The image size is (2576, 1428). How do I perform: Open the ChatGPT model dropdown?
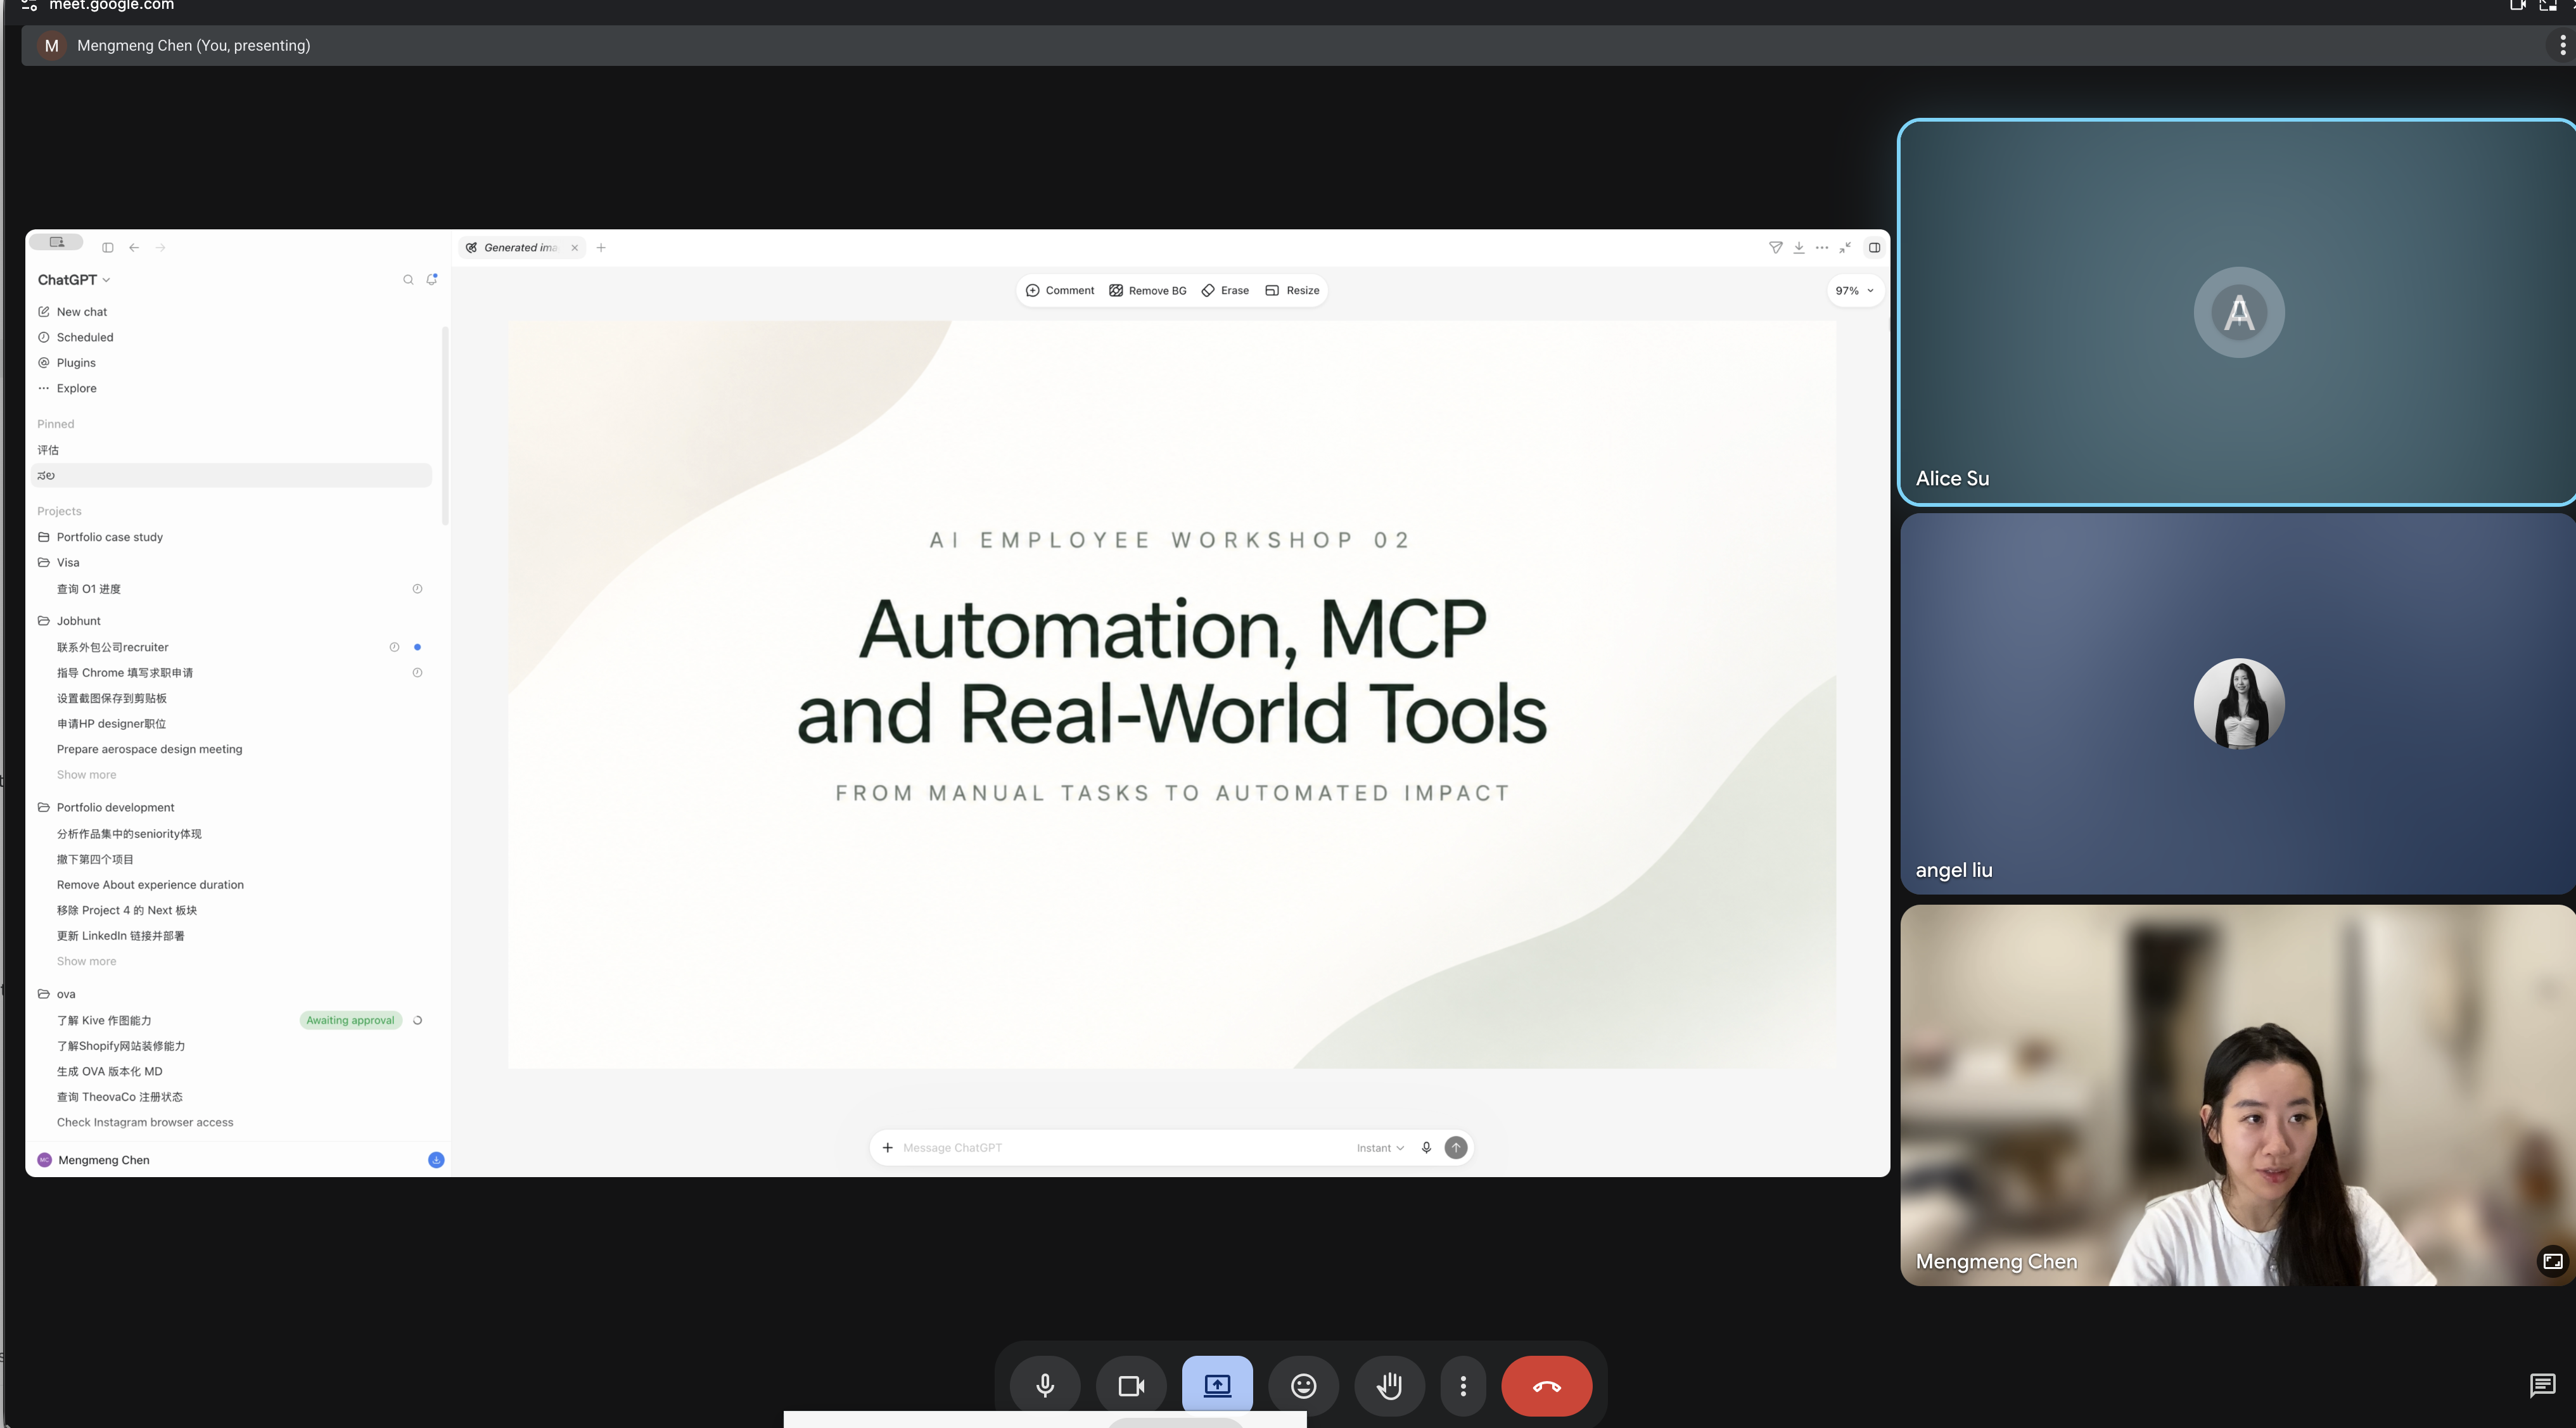click(74, 280)
